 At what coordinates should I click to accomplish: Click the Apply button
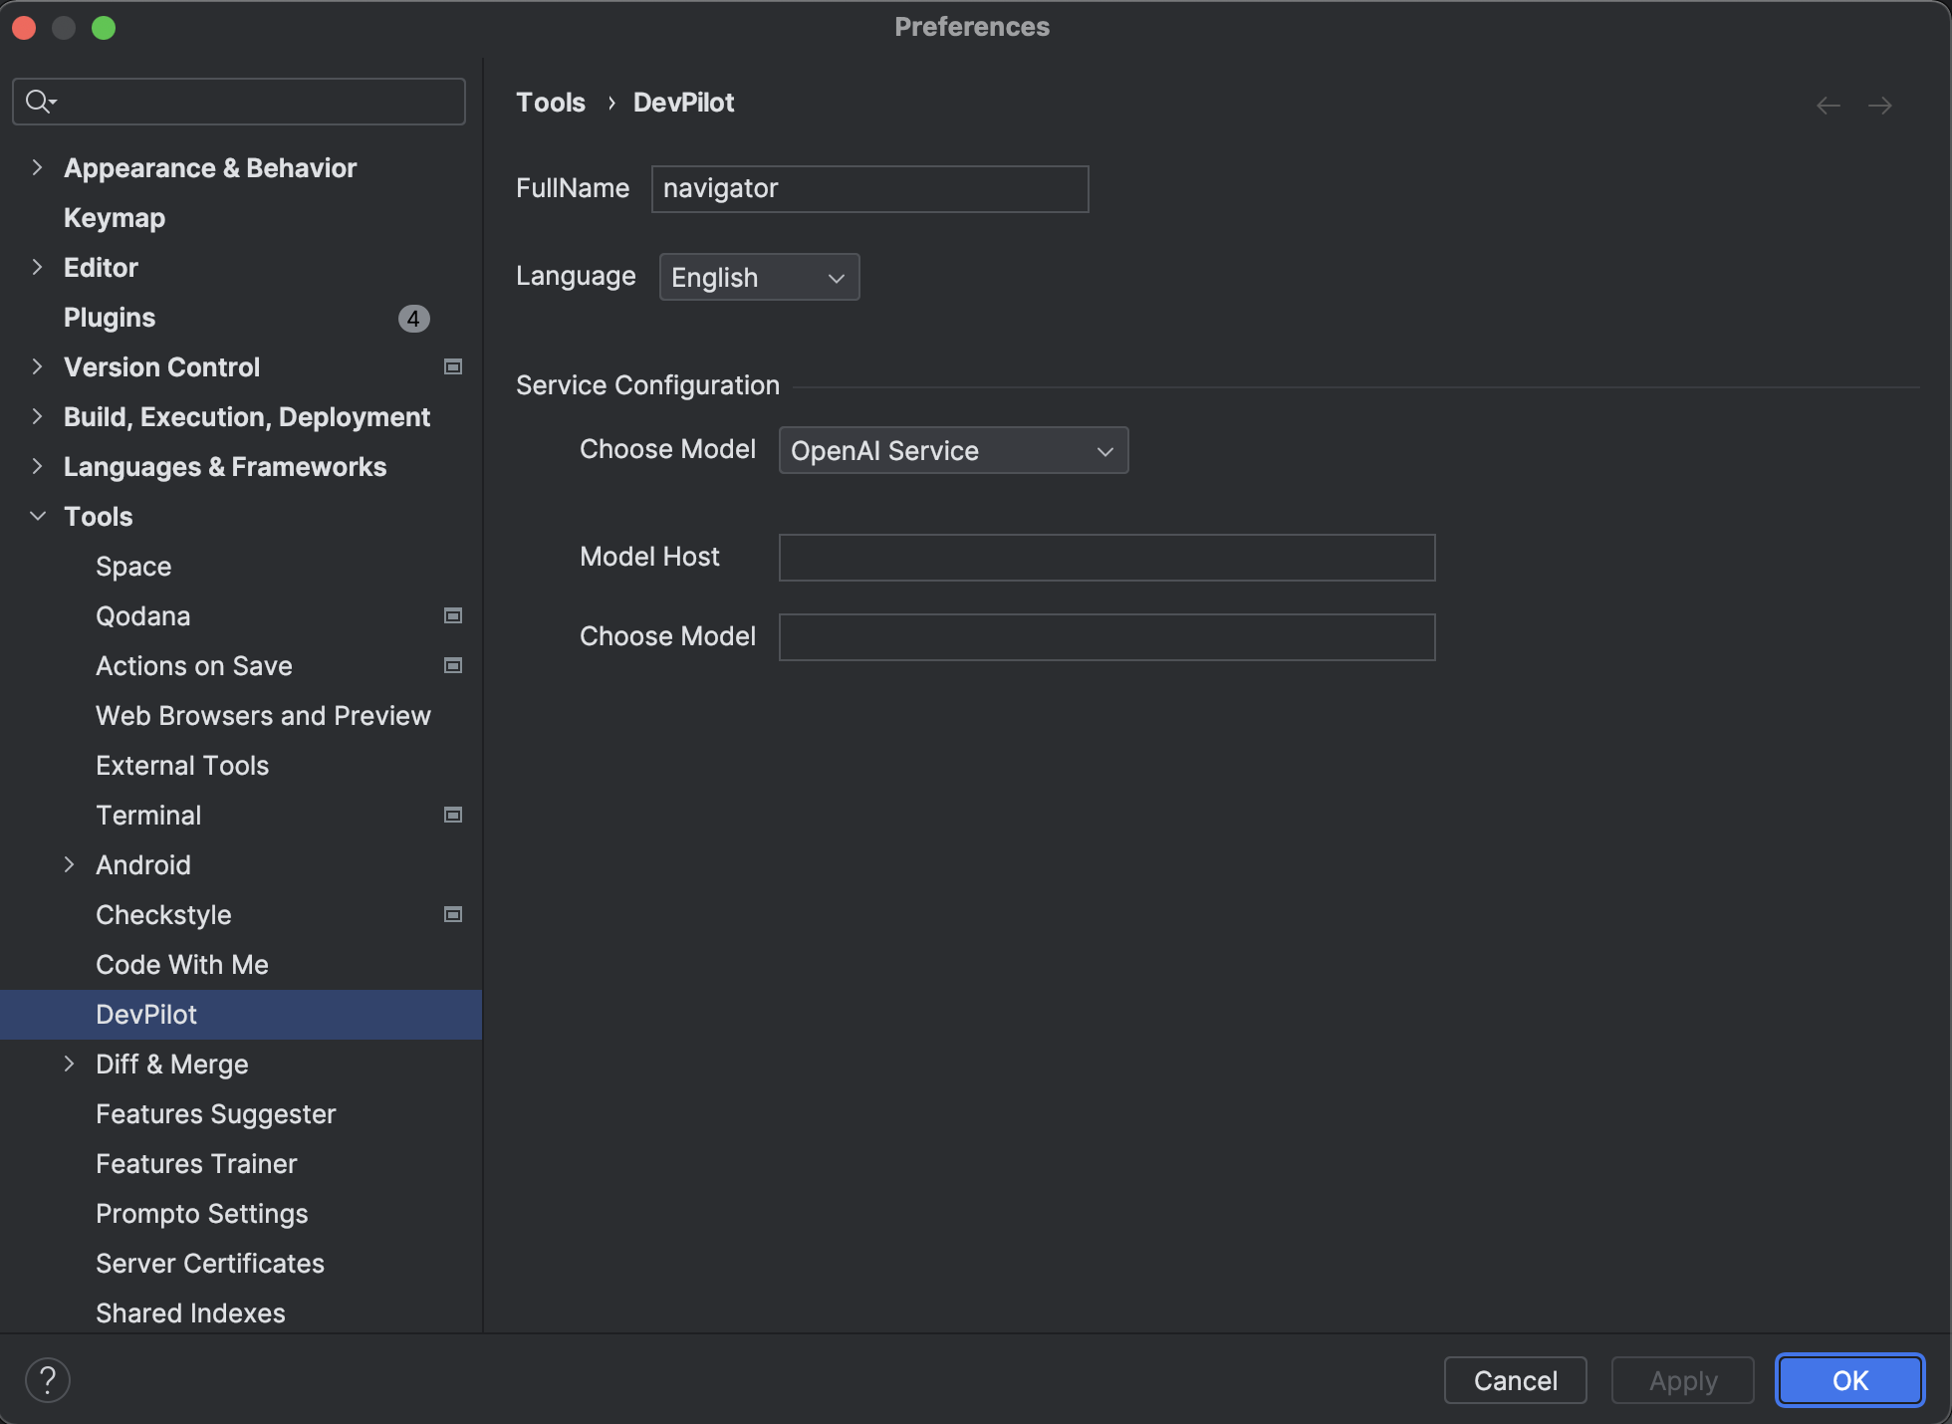pos(1681,1378)
